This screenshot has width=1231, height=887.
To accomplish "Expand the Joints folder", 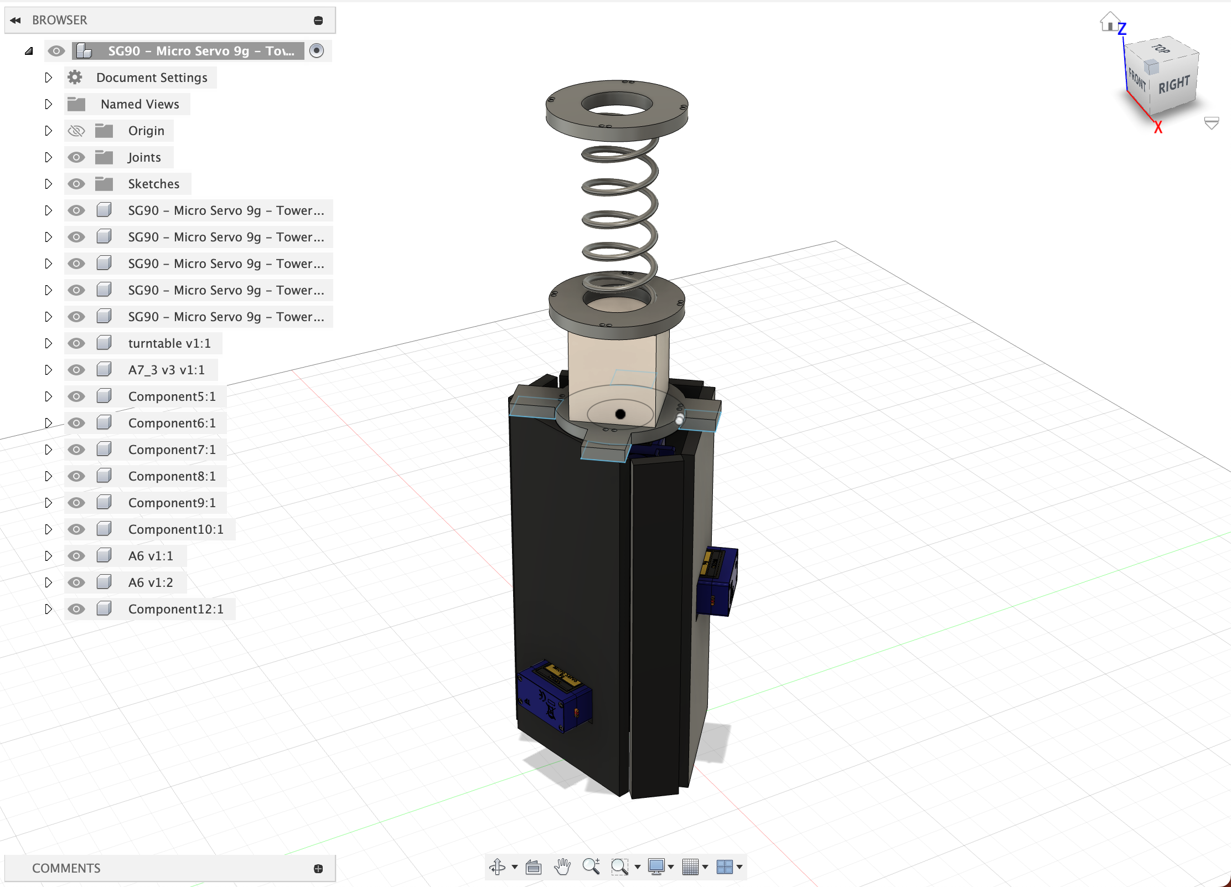I will coord(48,157).
